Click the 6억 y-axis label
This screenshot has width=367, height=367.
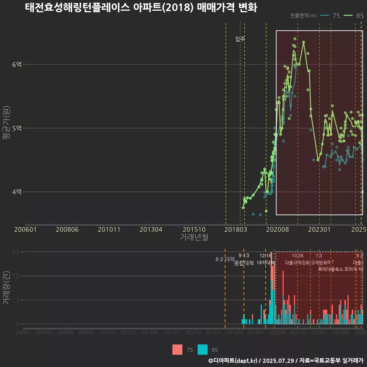[17, 64]
